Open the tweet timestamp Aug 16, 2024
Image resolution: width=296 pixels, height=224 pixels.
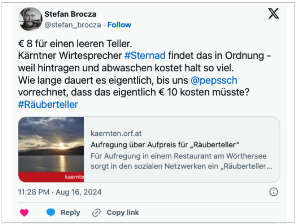click(x=60, y=192)
